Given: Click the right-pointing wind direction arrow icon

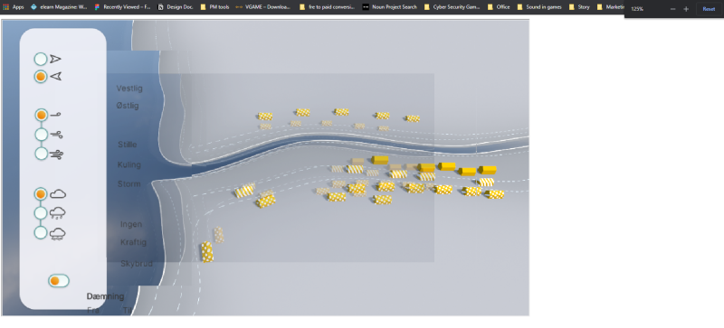Looking at the screenshot, I should click(55, 59).
